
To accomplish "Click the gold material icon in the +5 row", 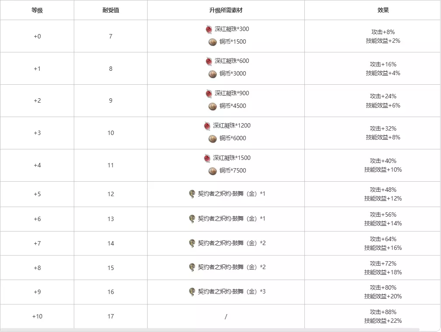I will click(192, 194).
